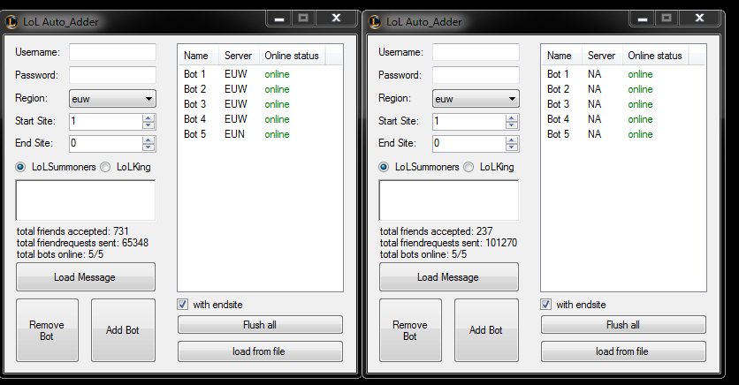Sort by Server column in left window

pyautogui.click(x=239, y=56)
